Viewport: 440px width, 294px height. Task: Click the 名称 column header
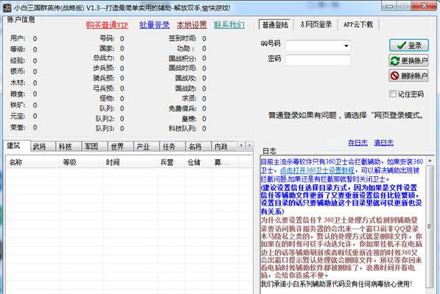click(x=33, y=162)
